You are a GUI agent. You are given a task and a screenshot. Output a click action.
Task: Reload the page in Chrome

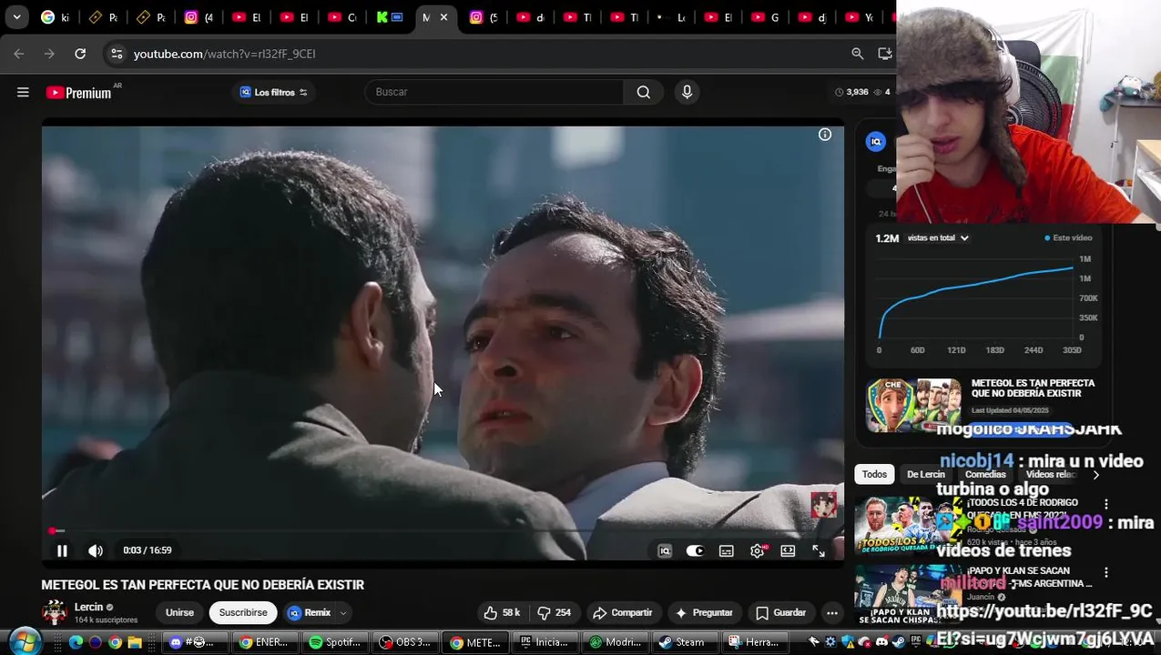(80, 54)
